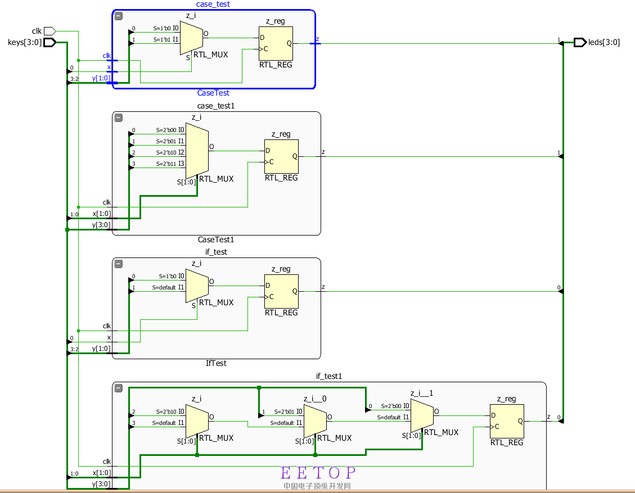Select the y[1:0] pin of if_test
The image size is (635, 493).
point(101,349)
